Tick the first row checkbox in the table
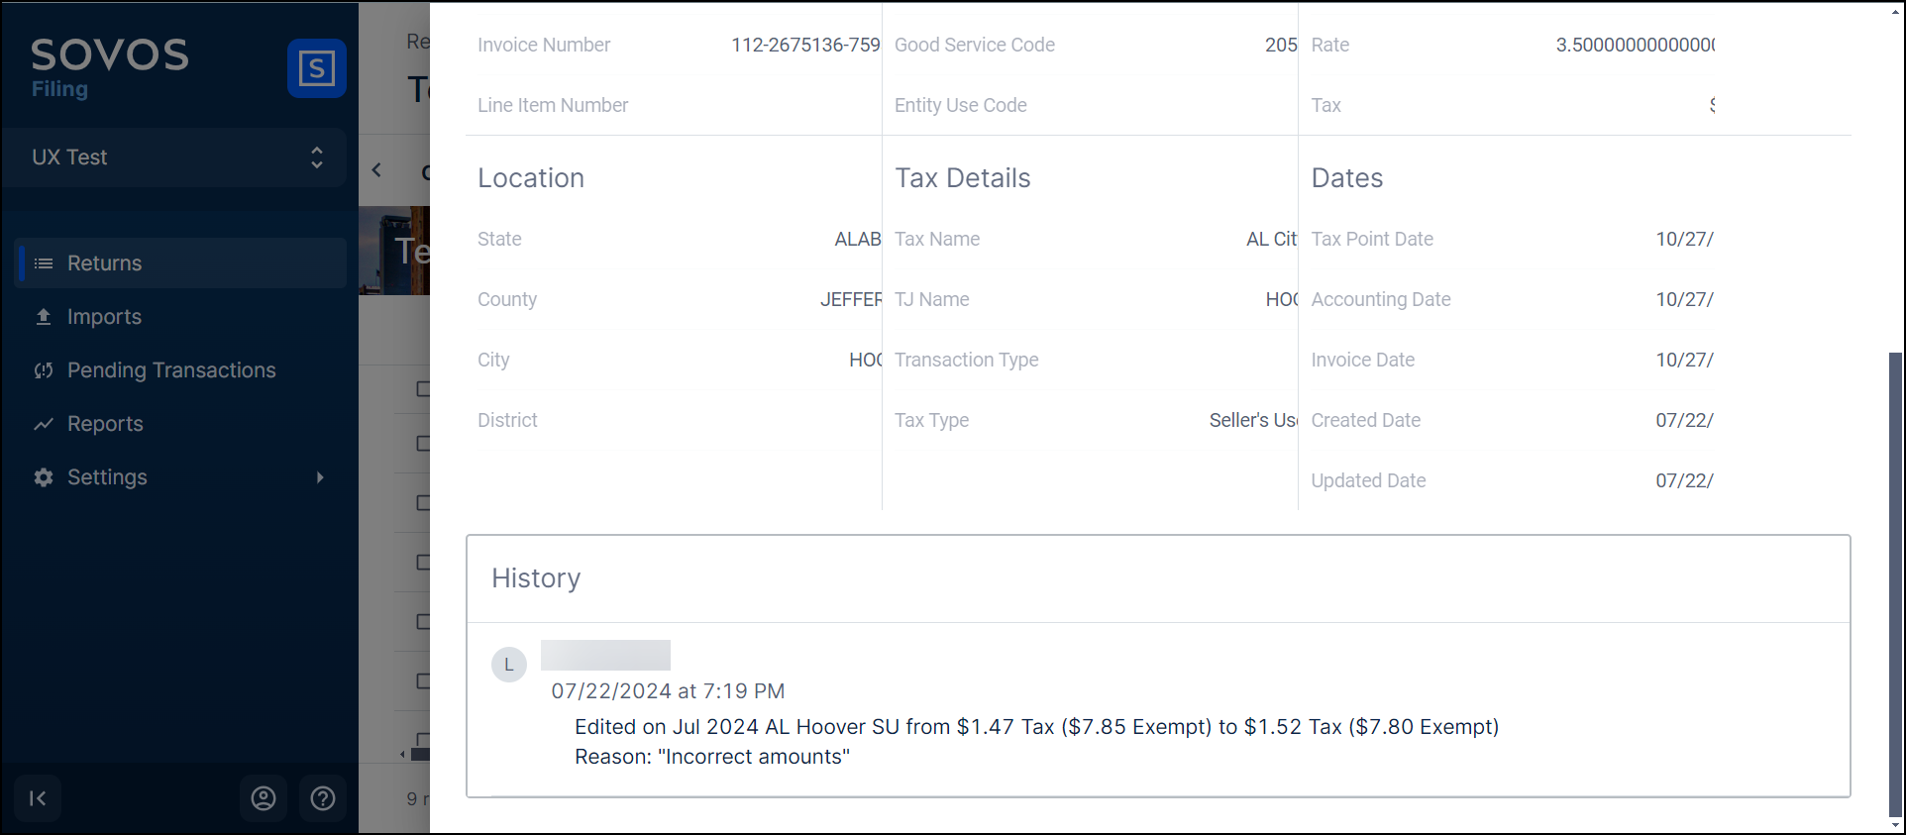The image size is (1906, 835). pos(423,388)
